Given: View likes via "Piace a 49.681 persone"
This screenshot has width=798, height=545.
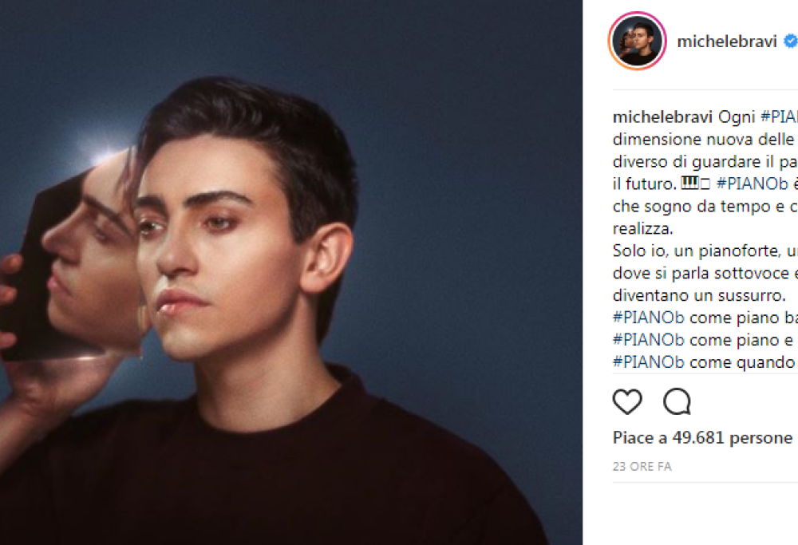Looking at the screenshot, I should pyautogui.click(x=702, y=437).
